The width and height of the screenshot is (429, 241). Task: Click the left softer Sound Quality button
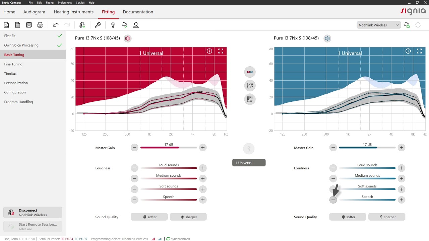click(x=149, y=217)
